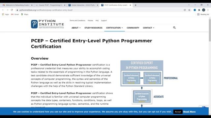Image resolution: width=211 pixels, height=118 pixels.
Task: Close the PCEP Certification tab
Action: pyautogui.click(x=130, y=5)
